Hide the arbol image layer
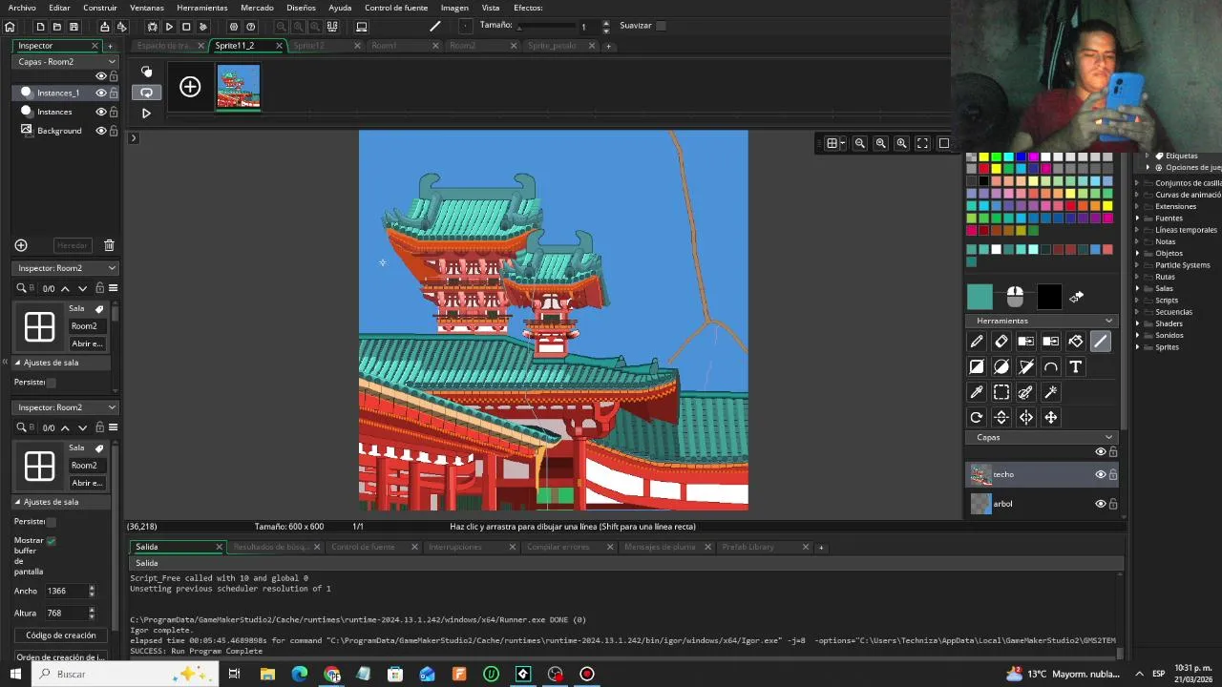 point(1100,504)
